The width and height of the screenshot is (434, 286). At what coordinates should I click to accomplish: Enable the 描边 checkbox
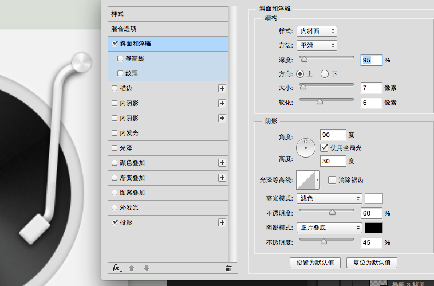click(x=115, y=88)
